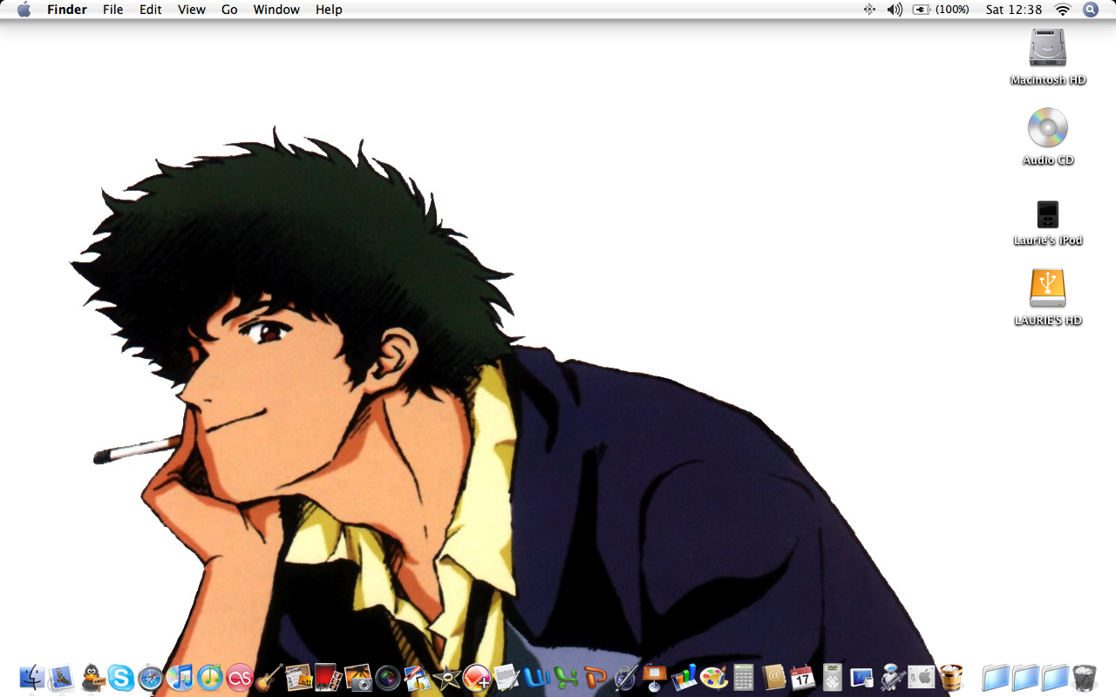Open the volume control in menu bar
Image resolution: width=1116 pixels, height=697 pixels.
click(895, 10)
